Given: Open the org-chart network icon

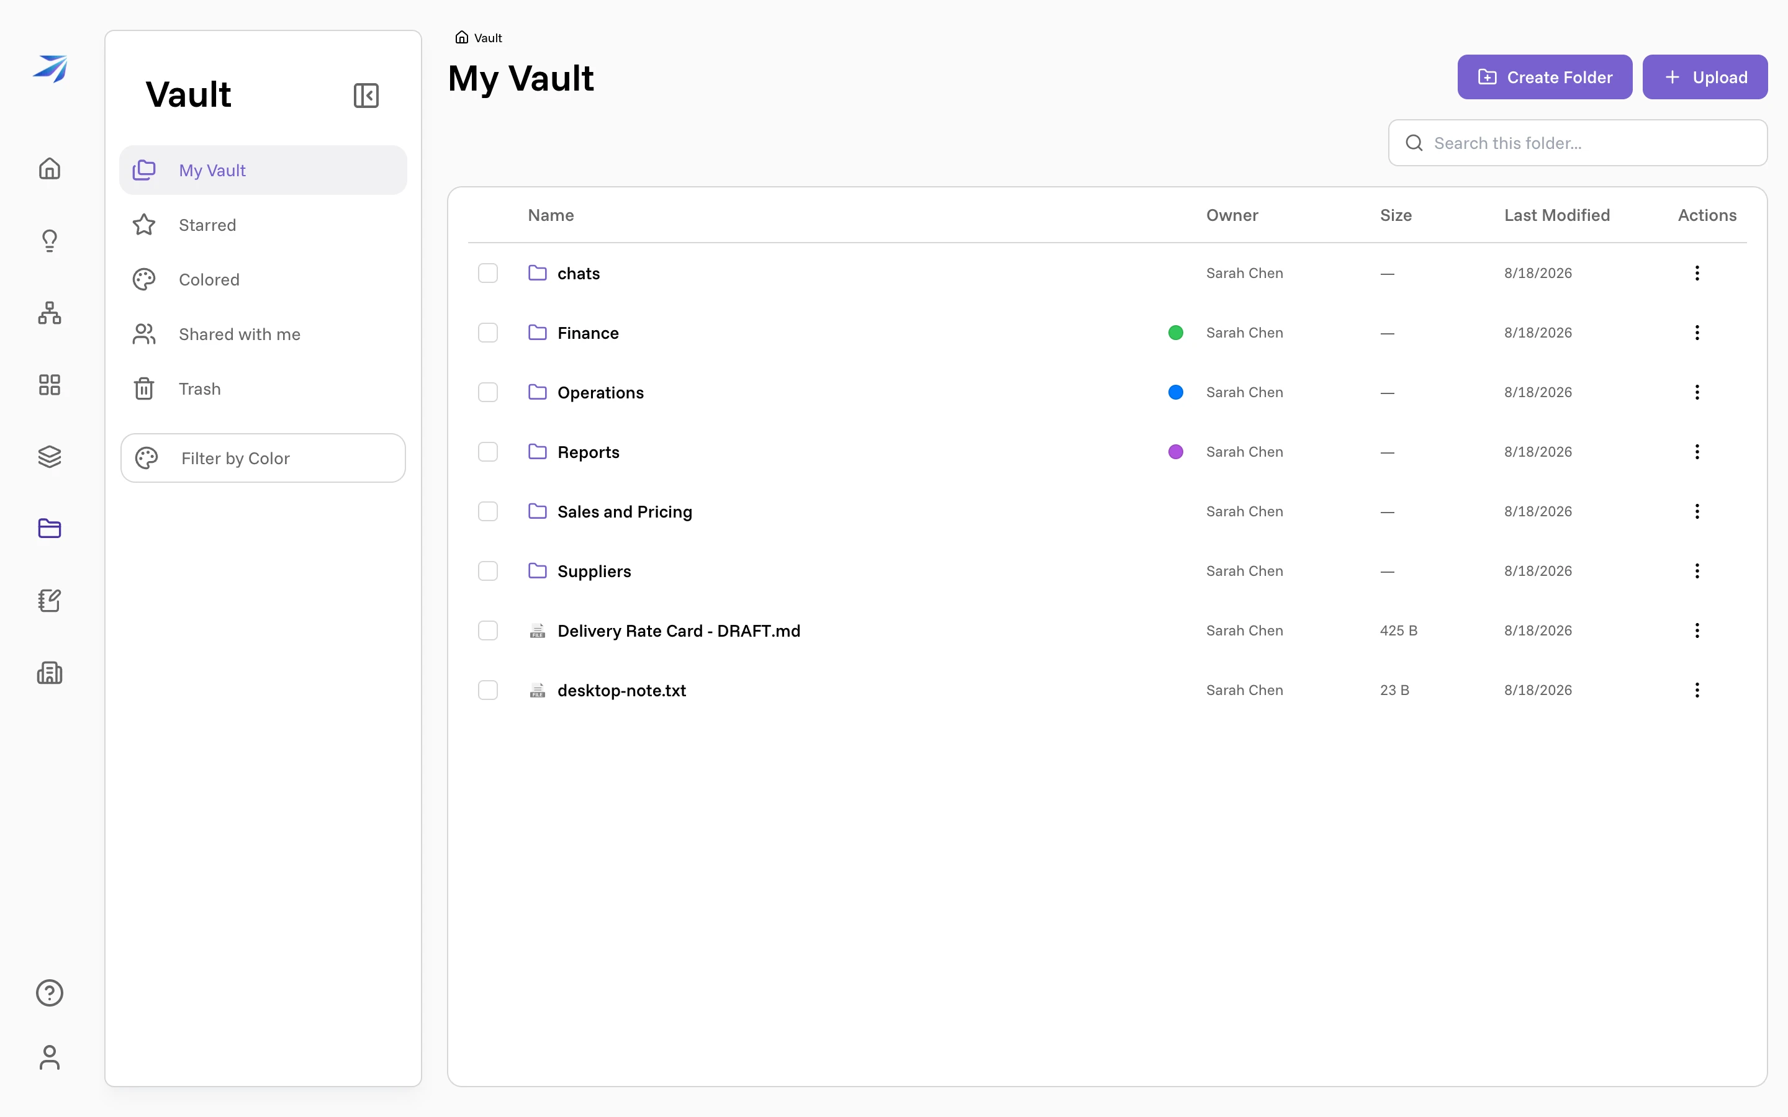Looking at the screenshot, I should [x=50, y=313].
